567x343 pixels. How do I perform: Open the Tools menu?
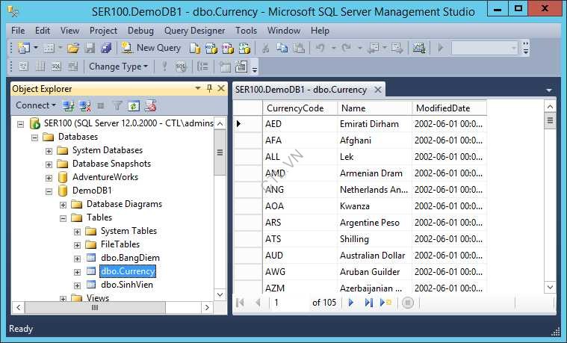click(246, 31)
